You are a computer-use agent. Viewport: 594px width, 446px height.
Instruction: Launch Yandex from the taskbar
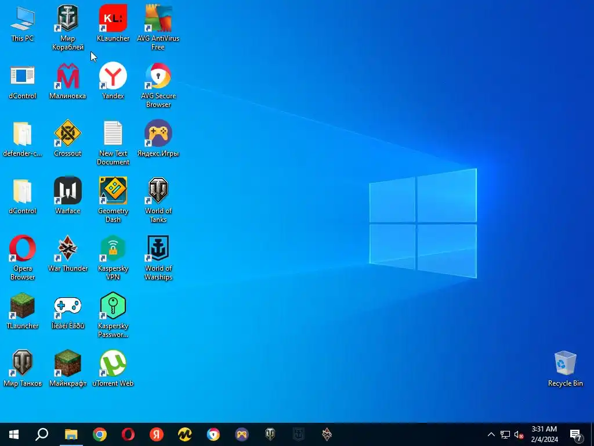[157, 434]
